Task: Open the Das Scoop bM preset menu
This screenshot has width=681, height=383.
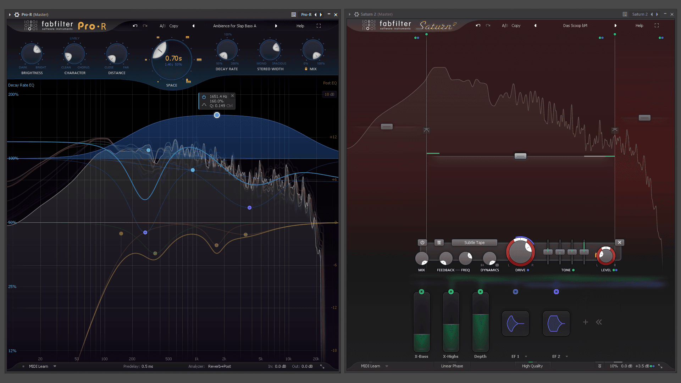Action: click(x=575, y=25)
